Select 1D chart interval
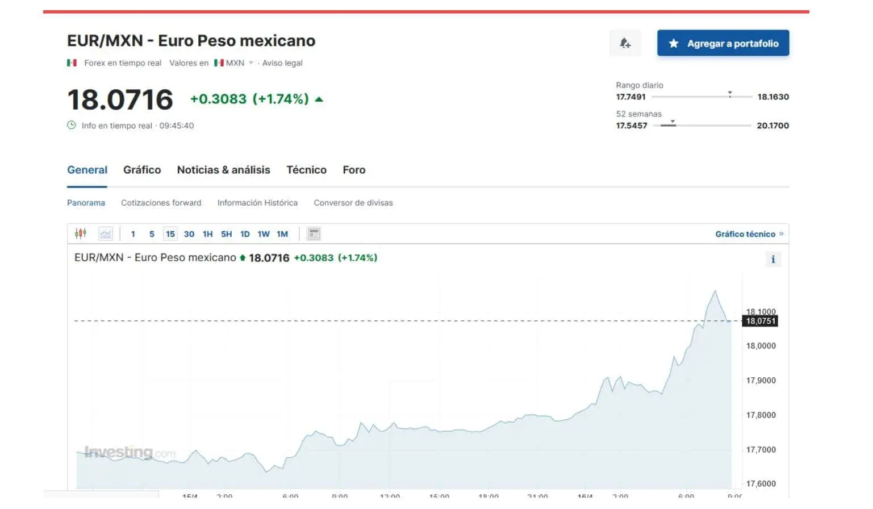 245,234
